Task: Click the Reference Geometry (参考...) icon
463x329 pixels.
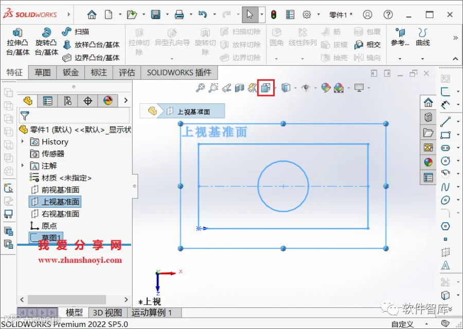Action: [x=400, y=32]
